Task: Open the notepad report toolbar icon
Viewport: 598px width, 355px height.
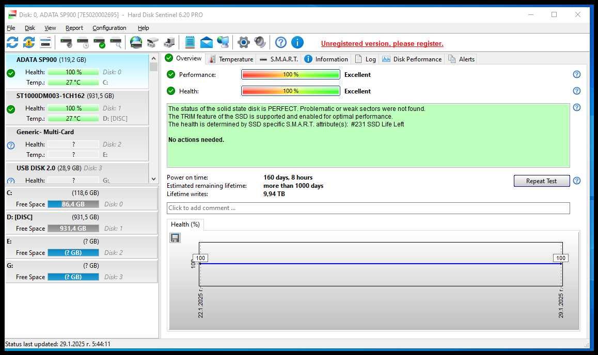Action: 190,42
